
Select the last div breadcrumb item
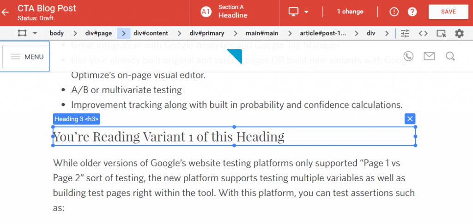[x=371, y=33]
